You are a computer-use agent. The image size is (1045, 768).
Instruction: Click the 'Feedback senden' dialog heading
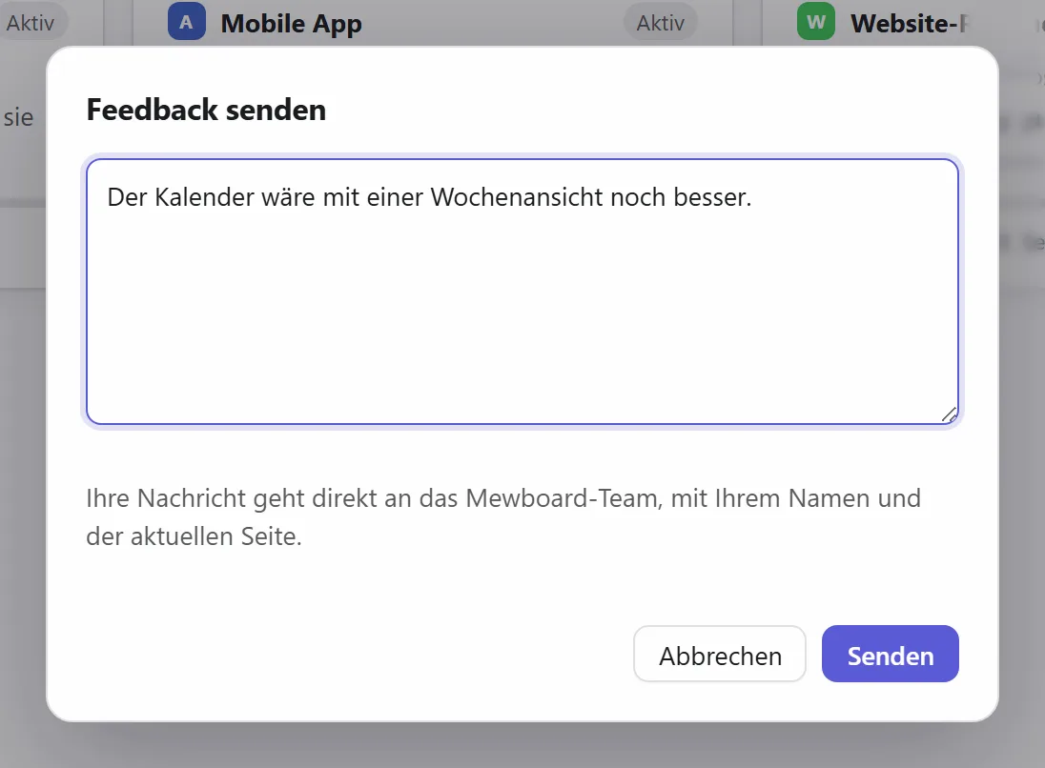click(207, 110)
